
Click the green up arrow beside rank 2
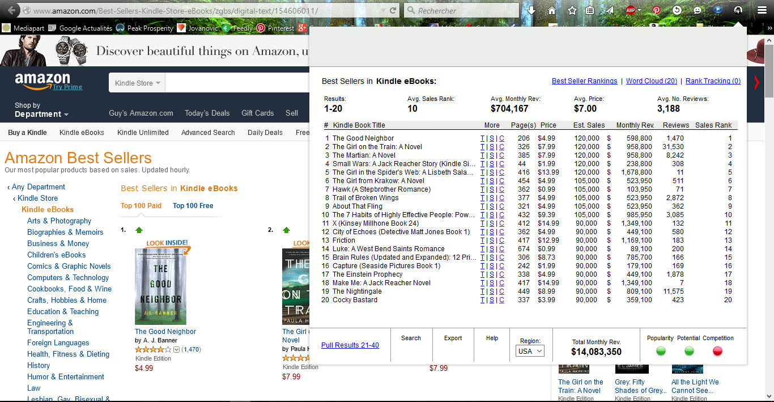click(286, 230)
